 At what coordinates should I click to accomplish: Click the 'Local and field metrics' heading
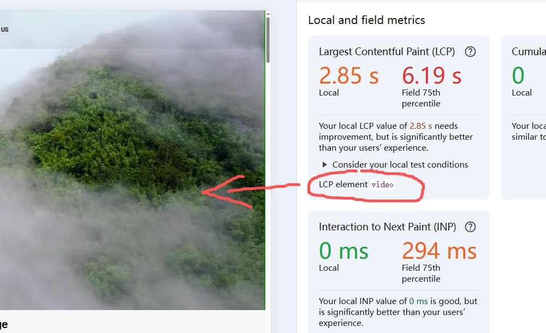pos(366,20)
